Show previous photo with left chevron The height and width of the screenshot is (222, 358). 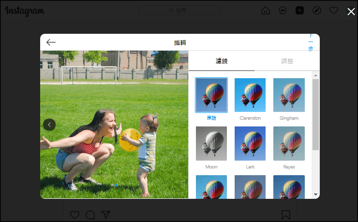coord(49,125)
